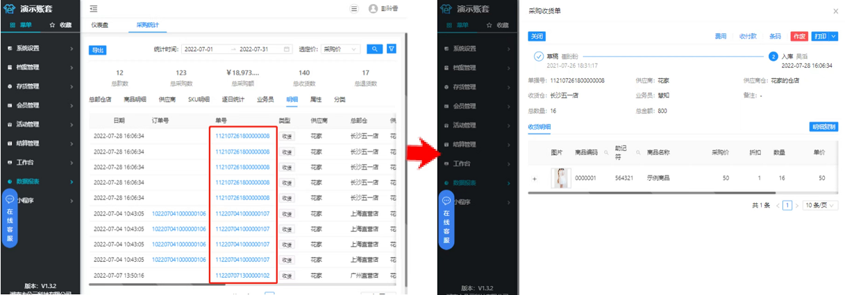
Task: Expand 系统设置 chevron in 采购统计 window sidebar
Action: pyautogui.click(x=72, y=48)
